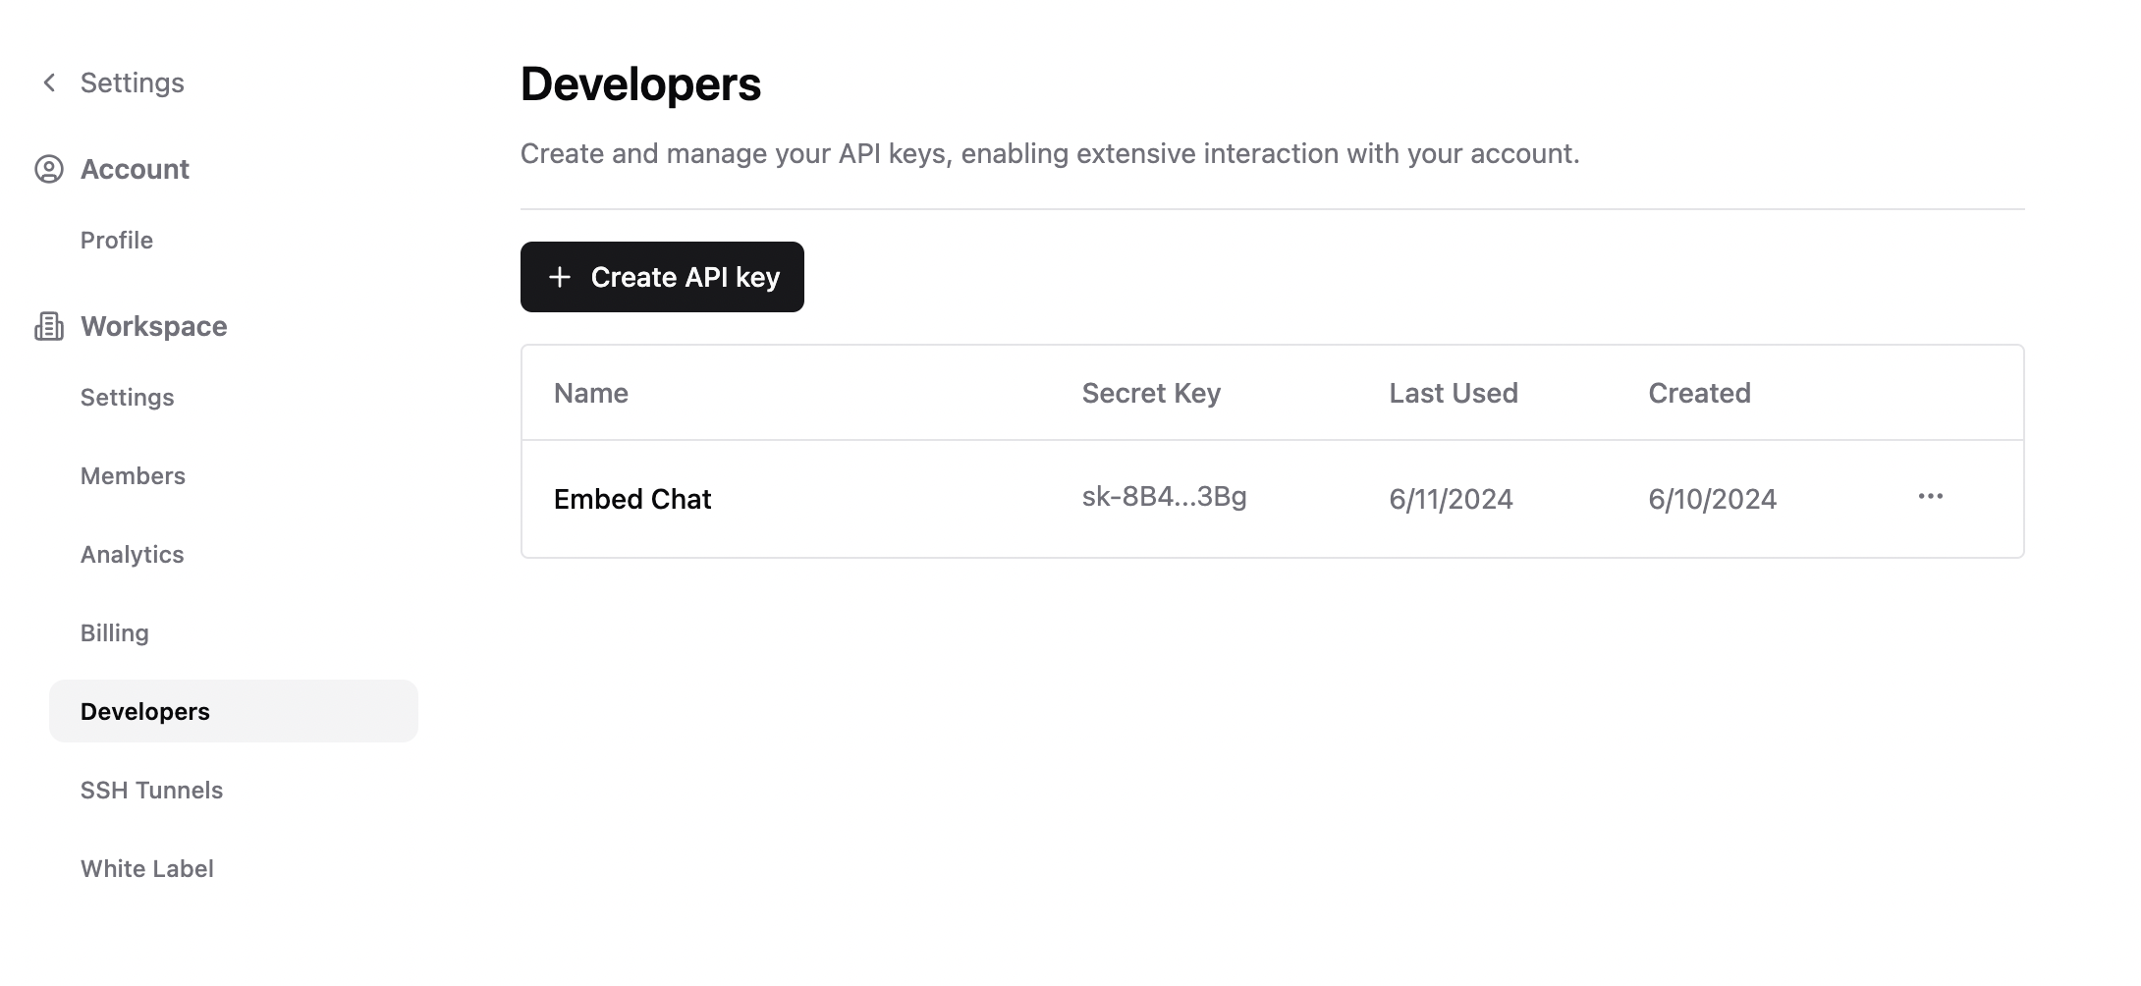Select Profile under Account
Viewport: 2141px width, 986px height.
pyautogui.click(x=115, y=240)
